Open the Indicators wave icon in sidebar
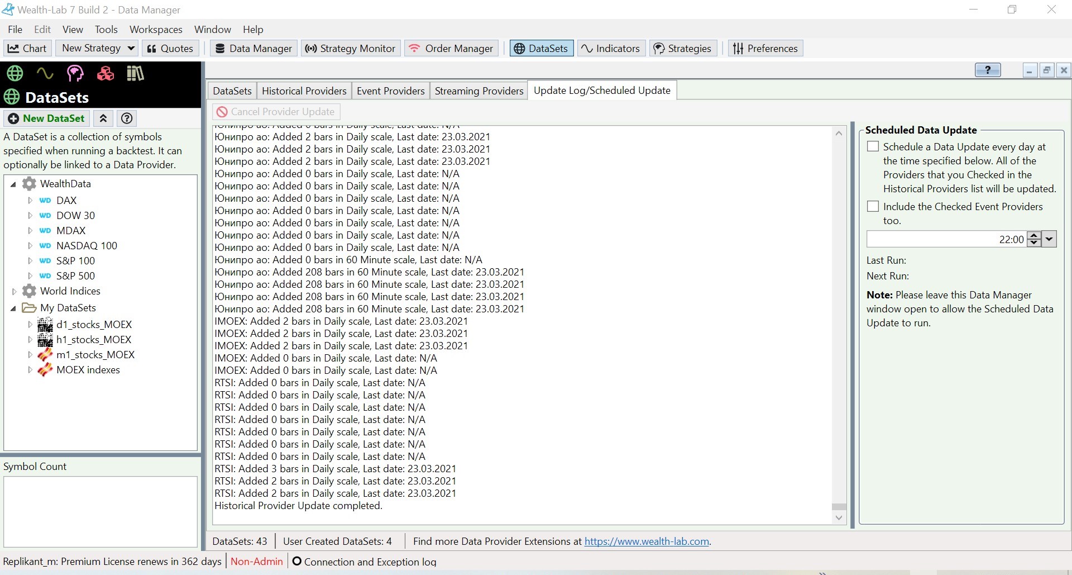 coord(45,73)
